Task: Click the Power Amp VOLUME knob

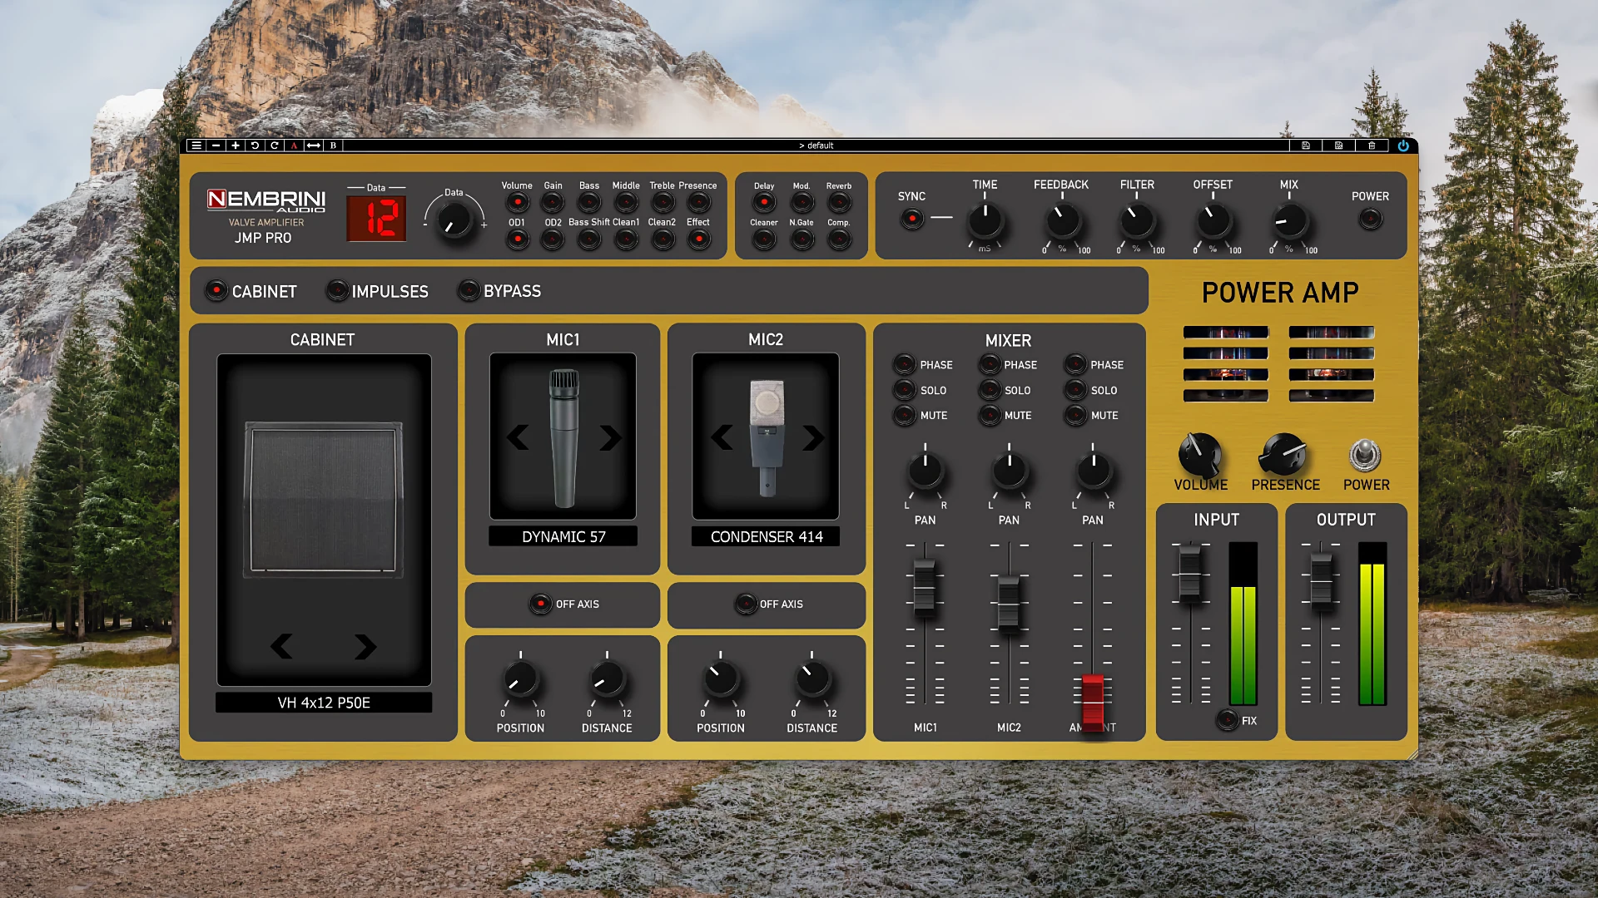Action: [x=1199, y=455]
